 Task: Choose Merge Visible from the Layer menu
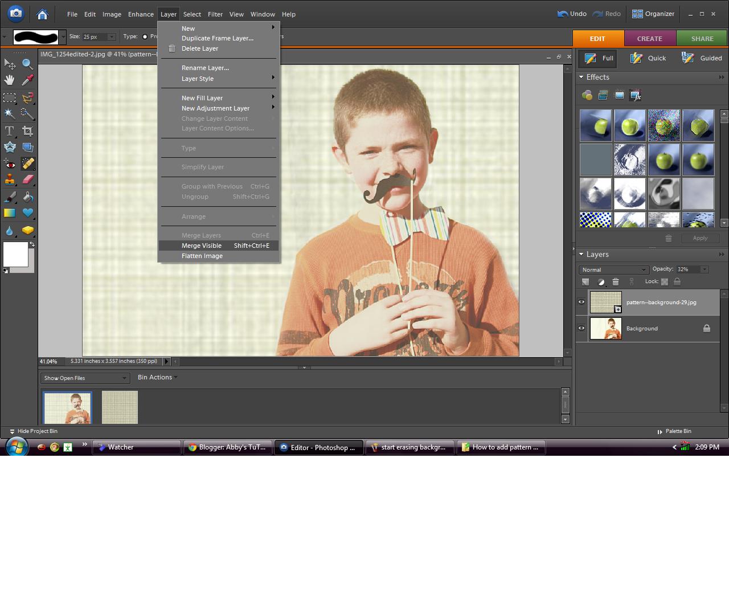[201, 245]
